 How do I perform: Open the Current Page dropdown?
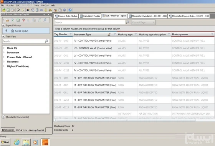tap(143, 22)
